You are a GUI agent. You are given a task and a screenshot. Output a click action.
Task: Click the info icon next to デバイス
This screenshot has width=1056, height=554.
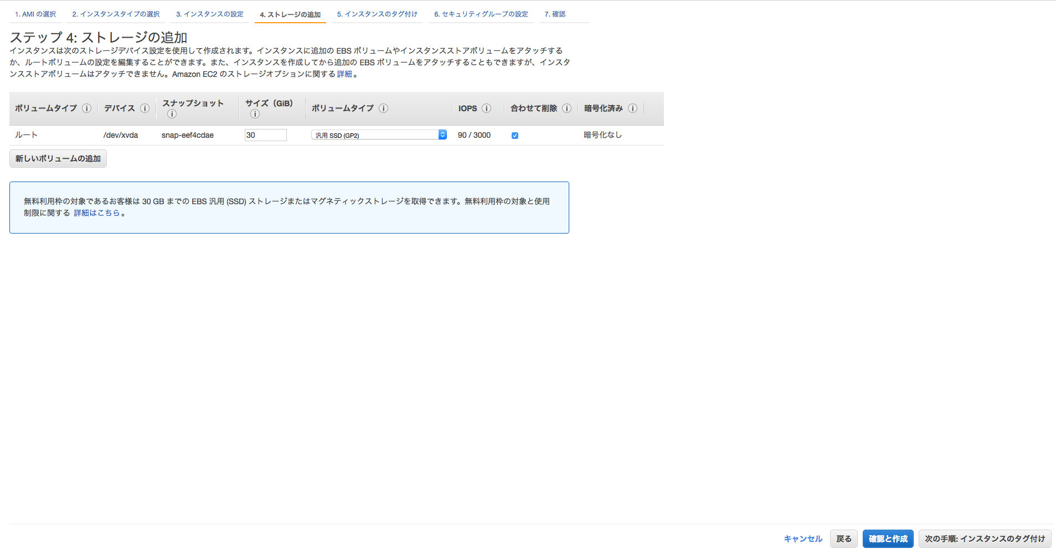[x=145, y=108]
